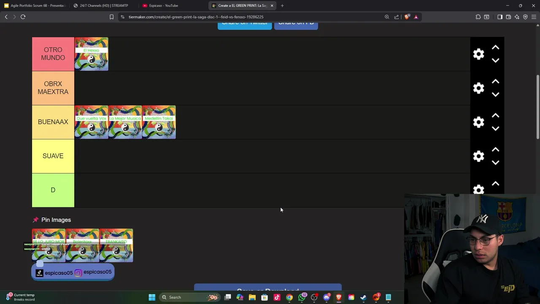Click the tiermaker.com address bar
The image size is (540, 304).
click(251, 17)
